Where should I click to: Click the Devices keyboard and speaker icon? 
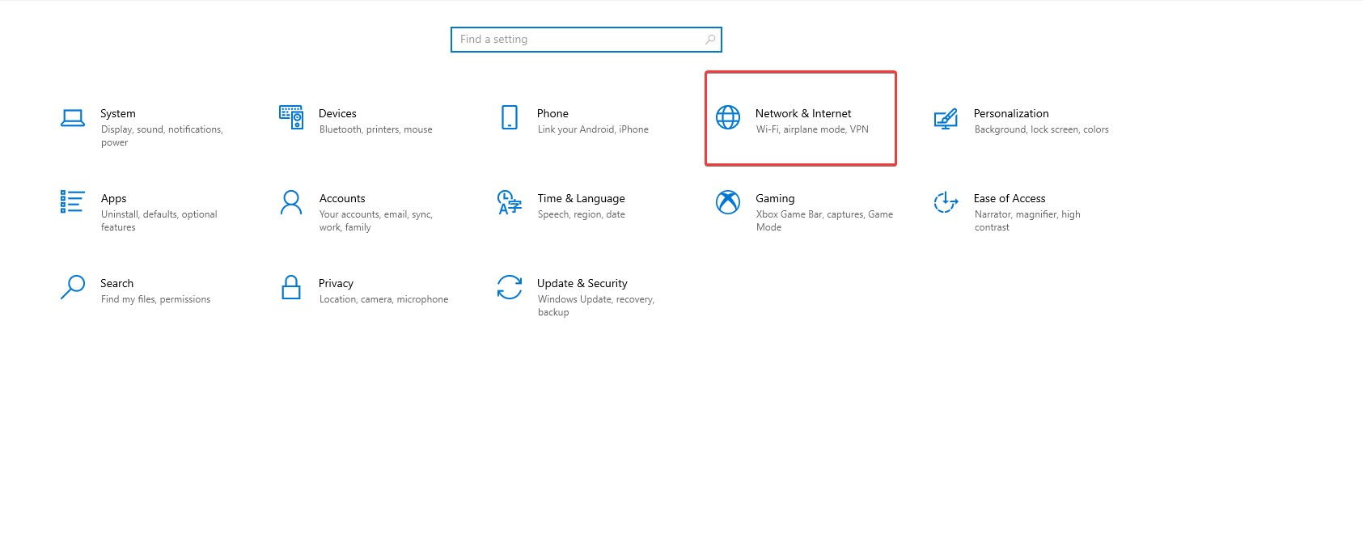tap(291, 117)
